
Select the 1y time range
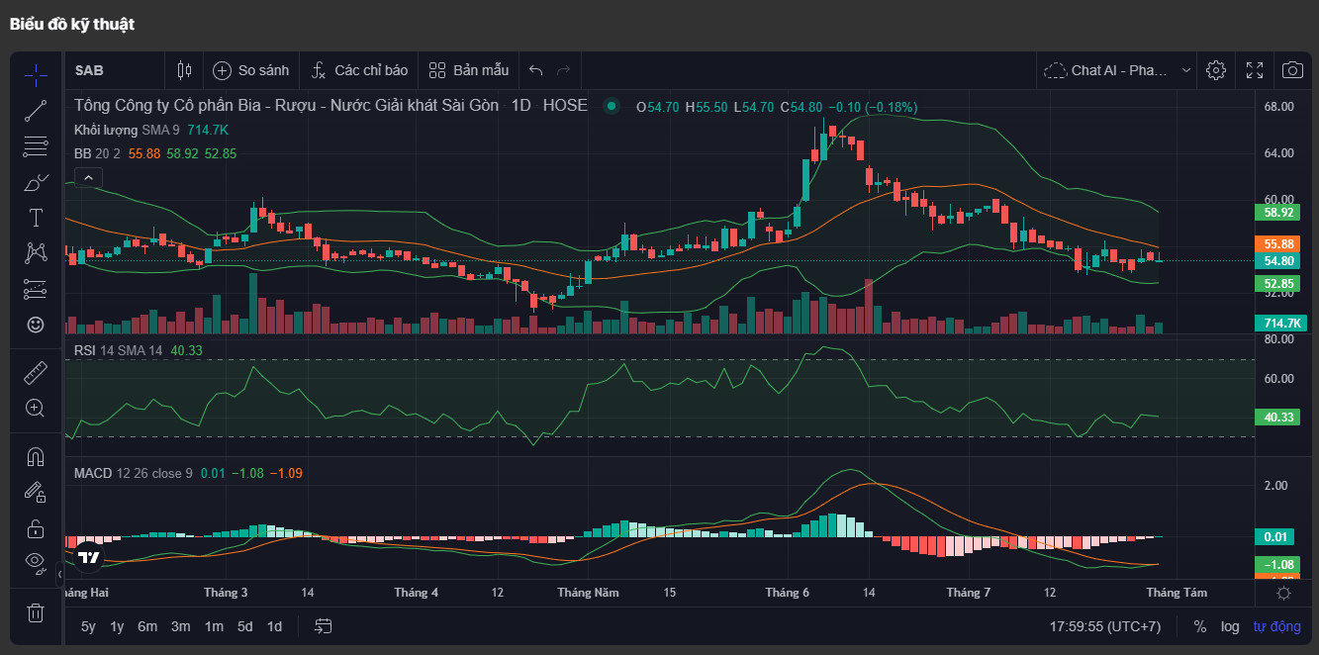(x=117, y=626)
